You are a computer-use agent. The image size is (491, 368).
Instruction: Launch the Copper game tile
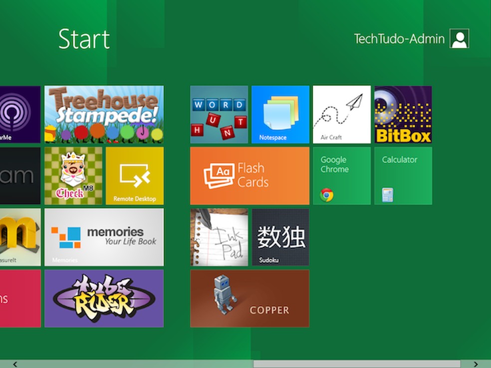point(249,298)
